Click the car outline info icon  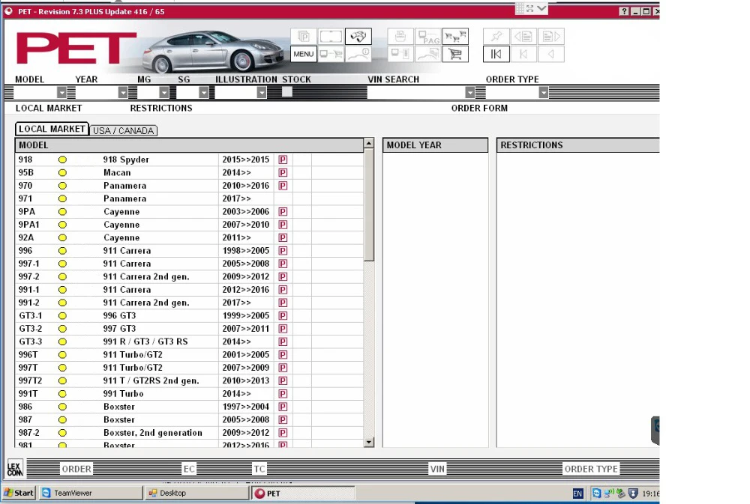pos(358,54)
